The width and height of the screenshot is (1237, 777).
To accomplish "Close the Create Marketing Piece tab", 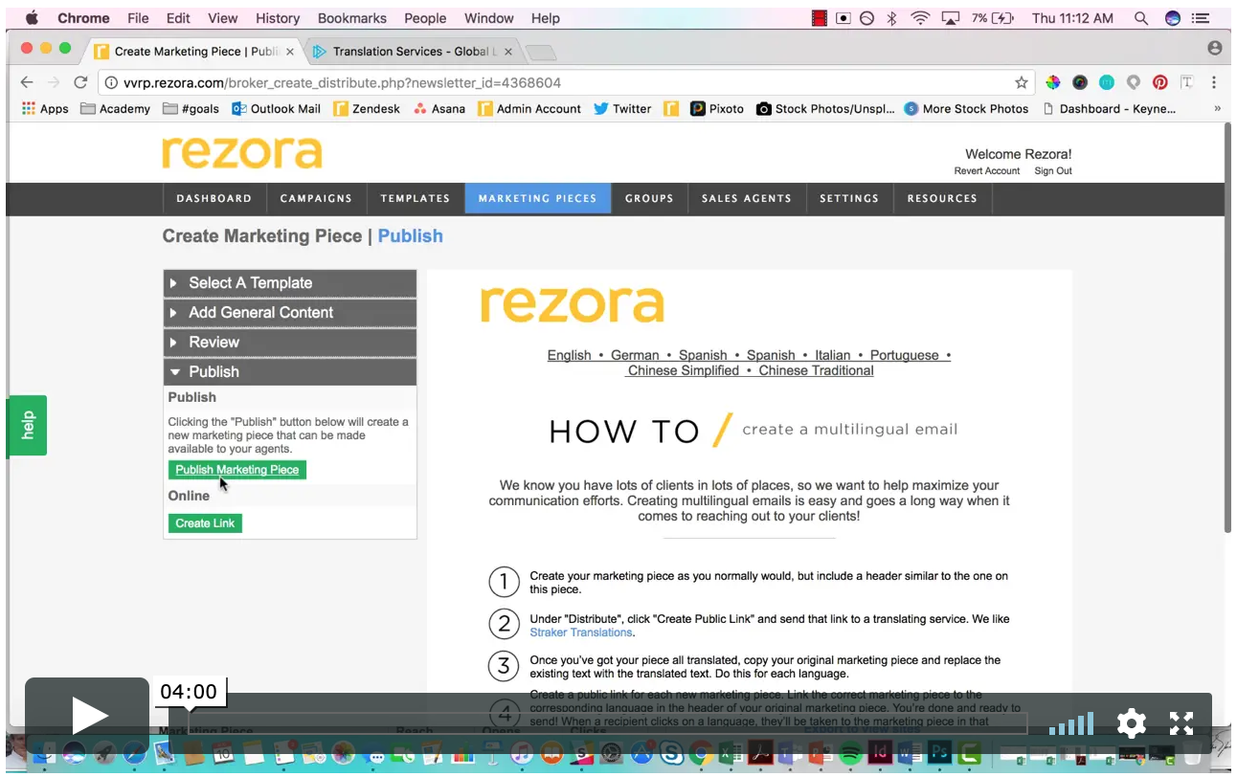I will point(290,52).
